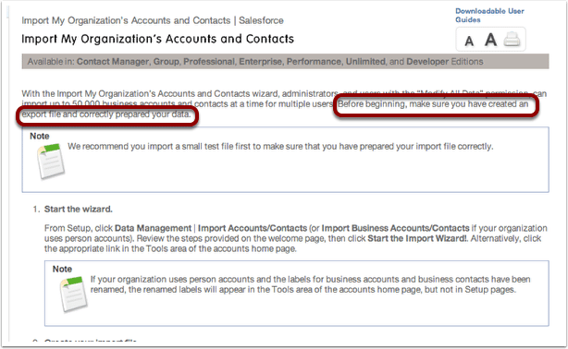Click the notepad icon in the person accounts Note box
This screenshot has height=349, width=568.
[73, 294]
